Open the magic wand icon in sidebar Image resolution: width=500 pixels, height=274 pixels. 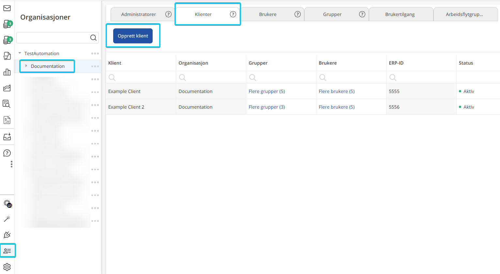pyautogui.click(x=7, y=219)
